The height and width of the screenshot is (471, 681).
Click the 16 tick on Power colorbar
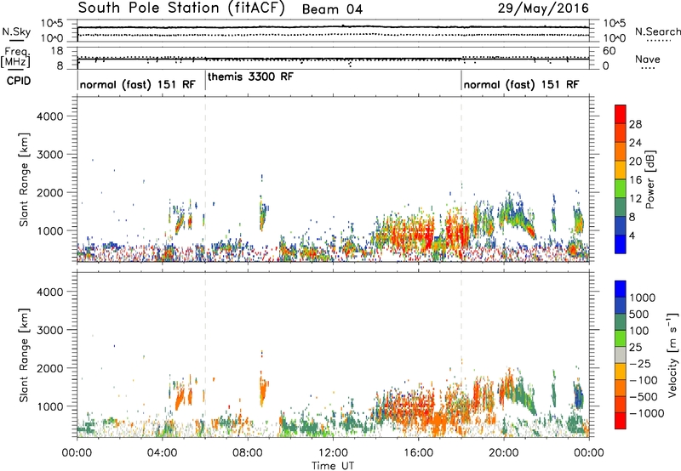635,180
